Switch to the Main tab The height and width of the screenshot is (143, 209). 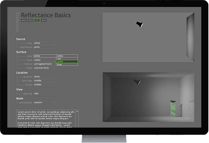(24, 20)
